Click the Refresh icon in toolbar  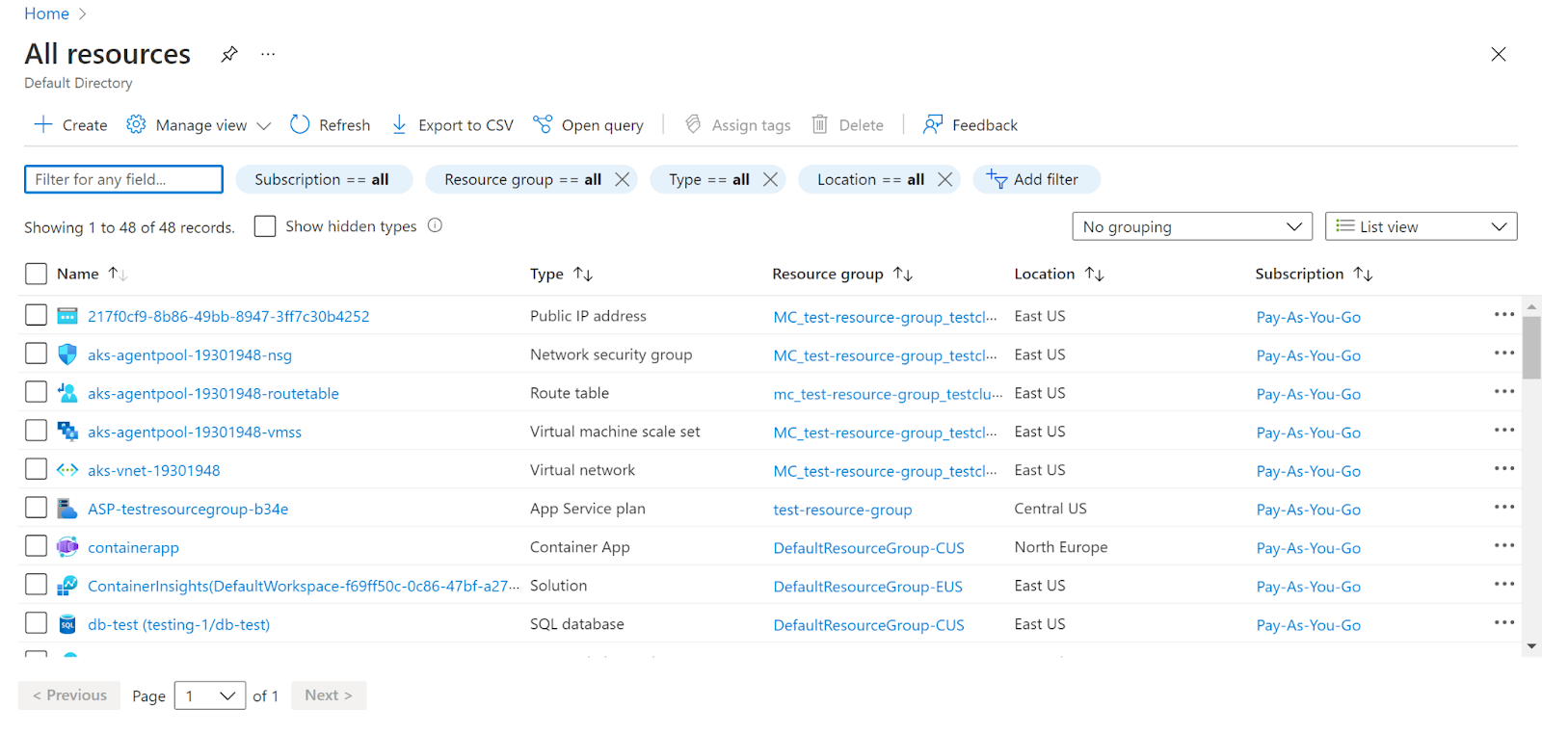(300, 125)
